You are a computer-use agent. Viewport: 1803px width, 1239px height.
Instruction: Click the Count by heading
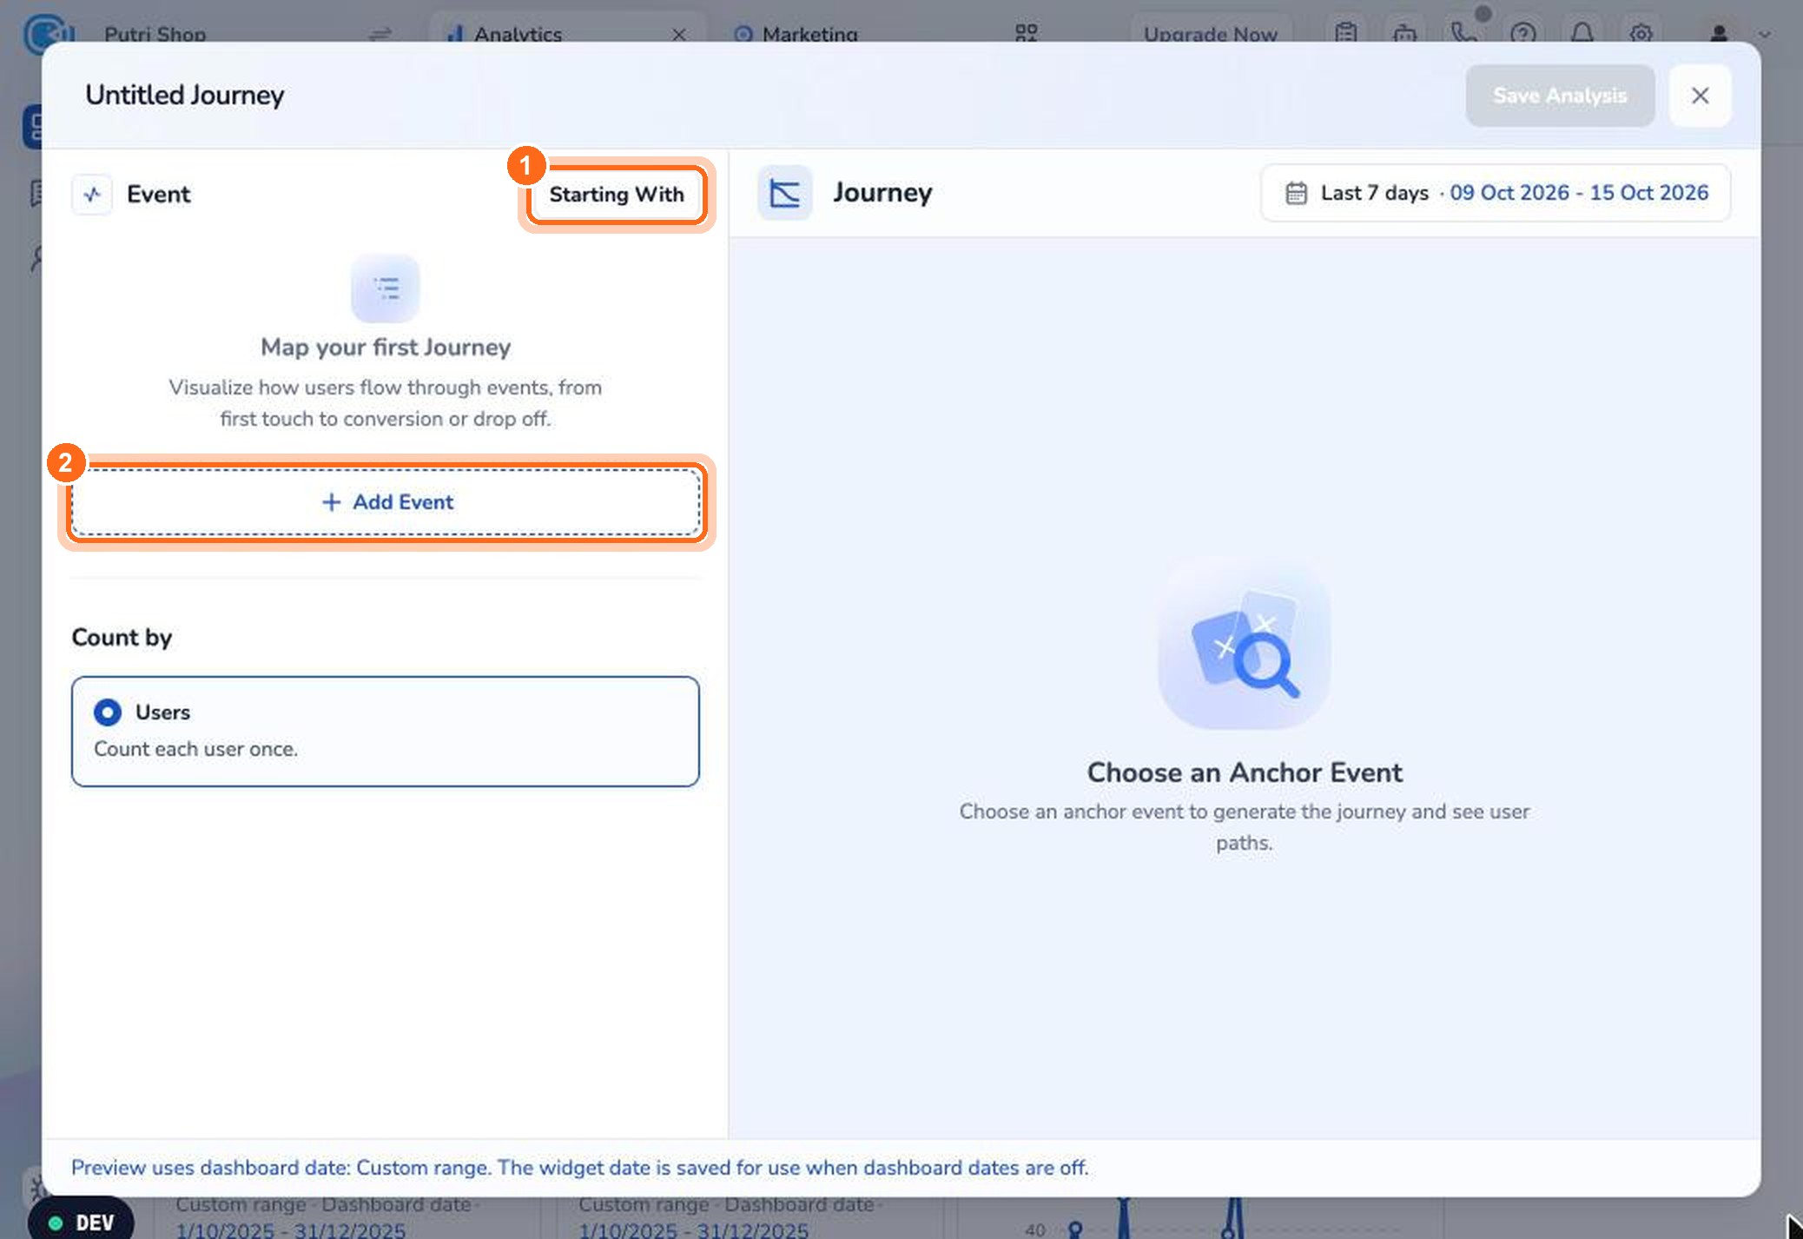[122, 637]
